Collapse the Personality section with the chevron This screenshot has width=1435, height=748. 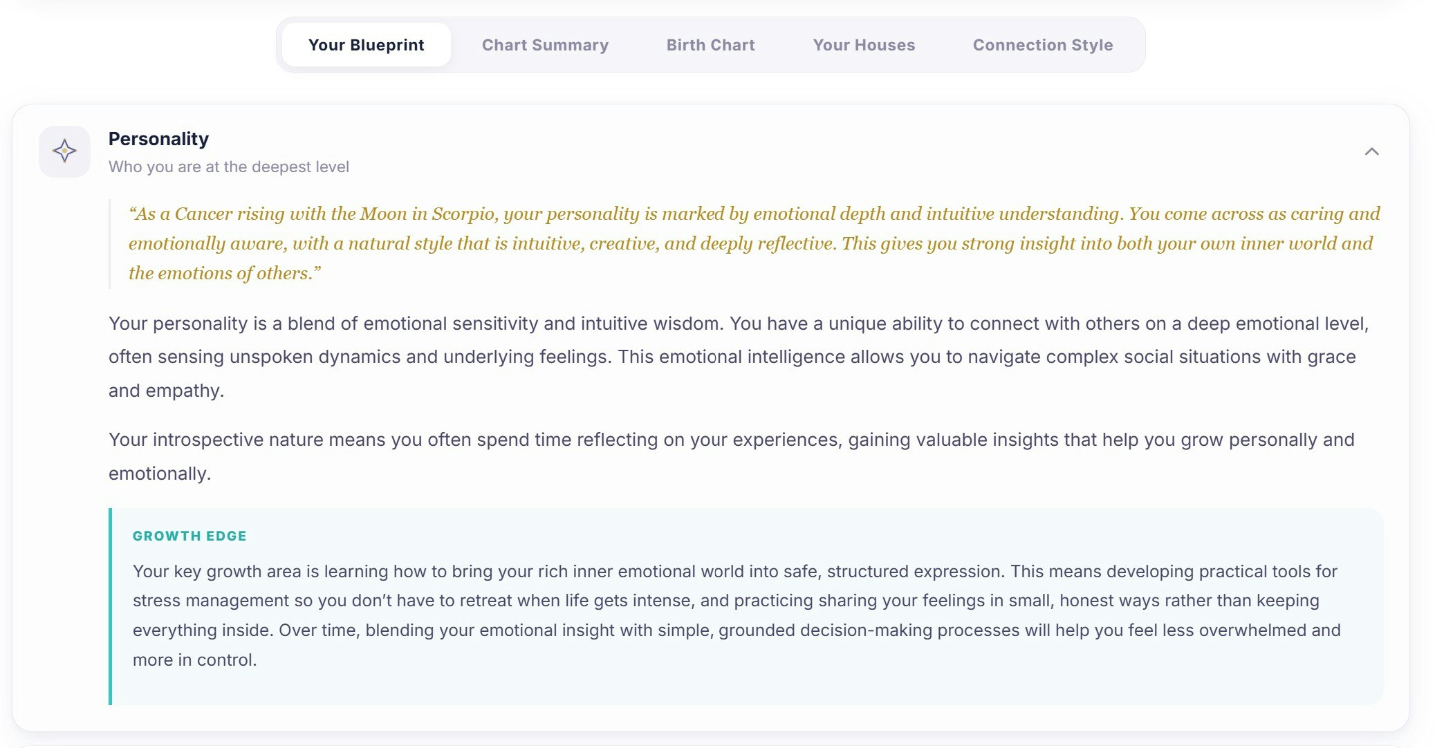point(1371,151)
